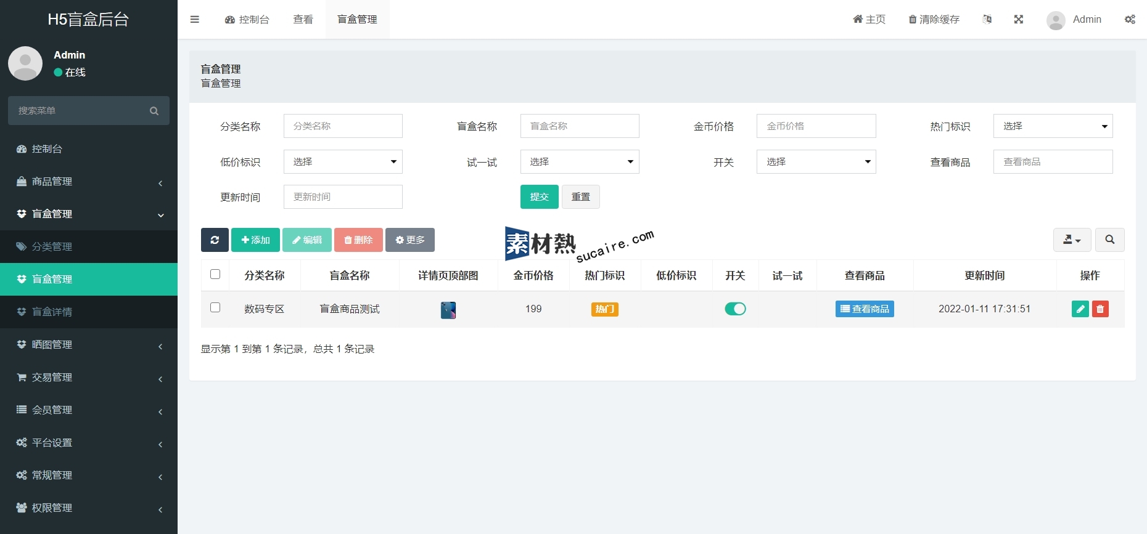The width and height of the screenshot is (1147, 534).
Task: Click the search icon in the sidebar search box
Action: (x=154, y=111)
